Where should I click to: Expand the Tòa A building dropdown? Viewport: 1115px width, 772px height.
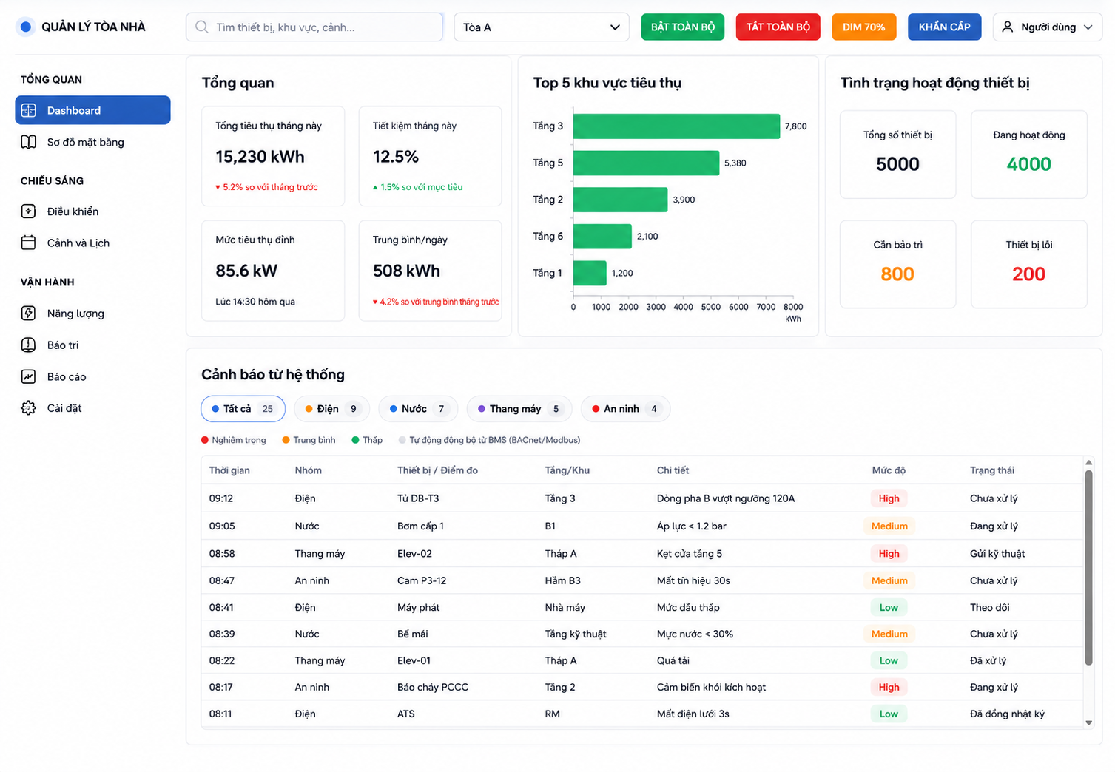(542, 27)
